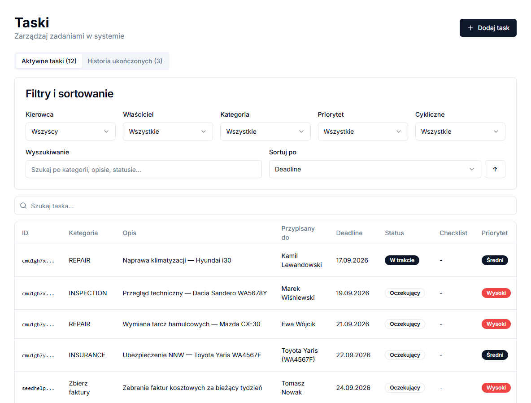Click the Przypisany do column header

tap(298, 233)
